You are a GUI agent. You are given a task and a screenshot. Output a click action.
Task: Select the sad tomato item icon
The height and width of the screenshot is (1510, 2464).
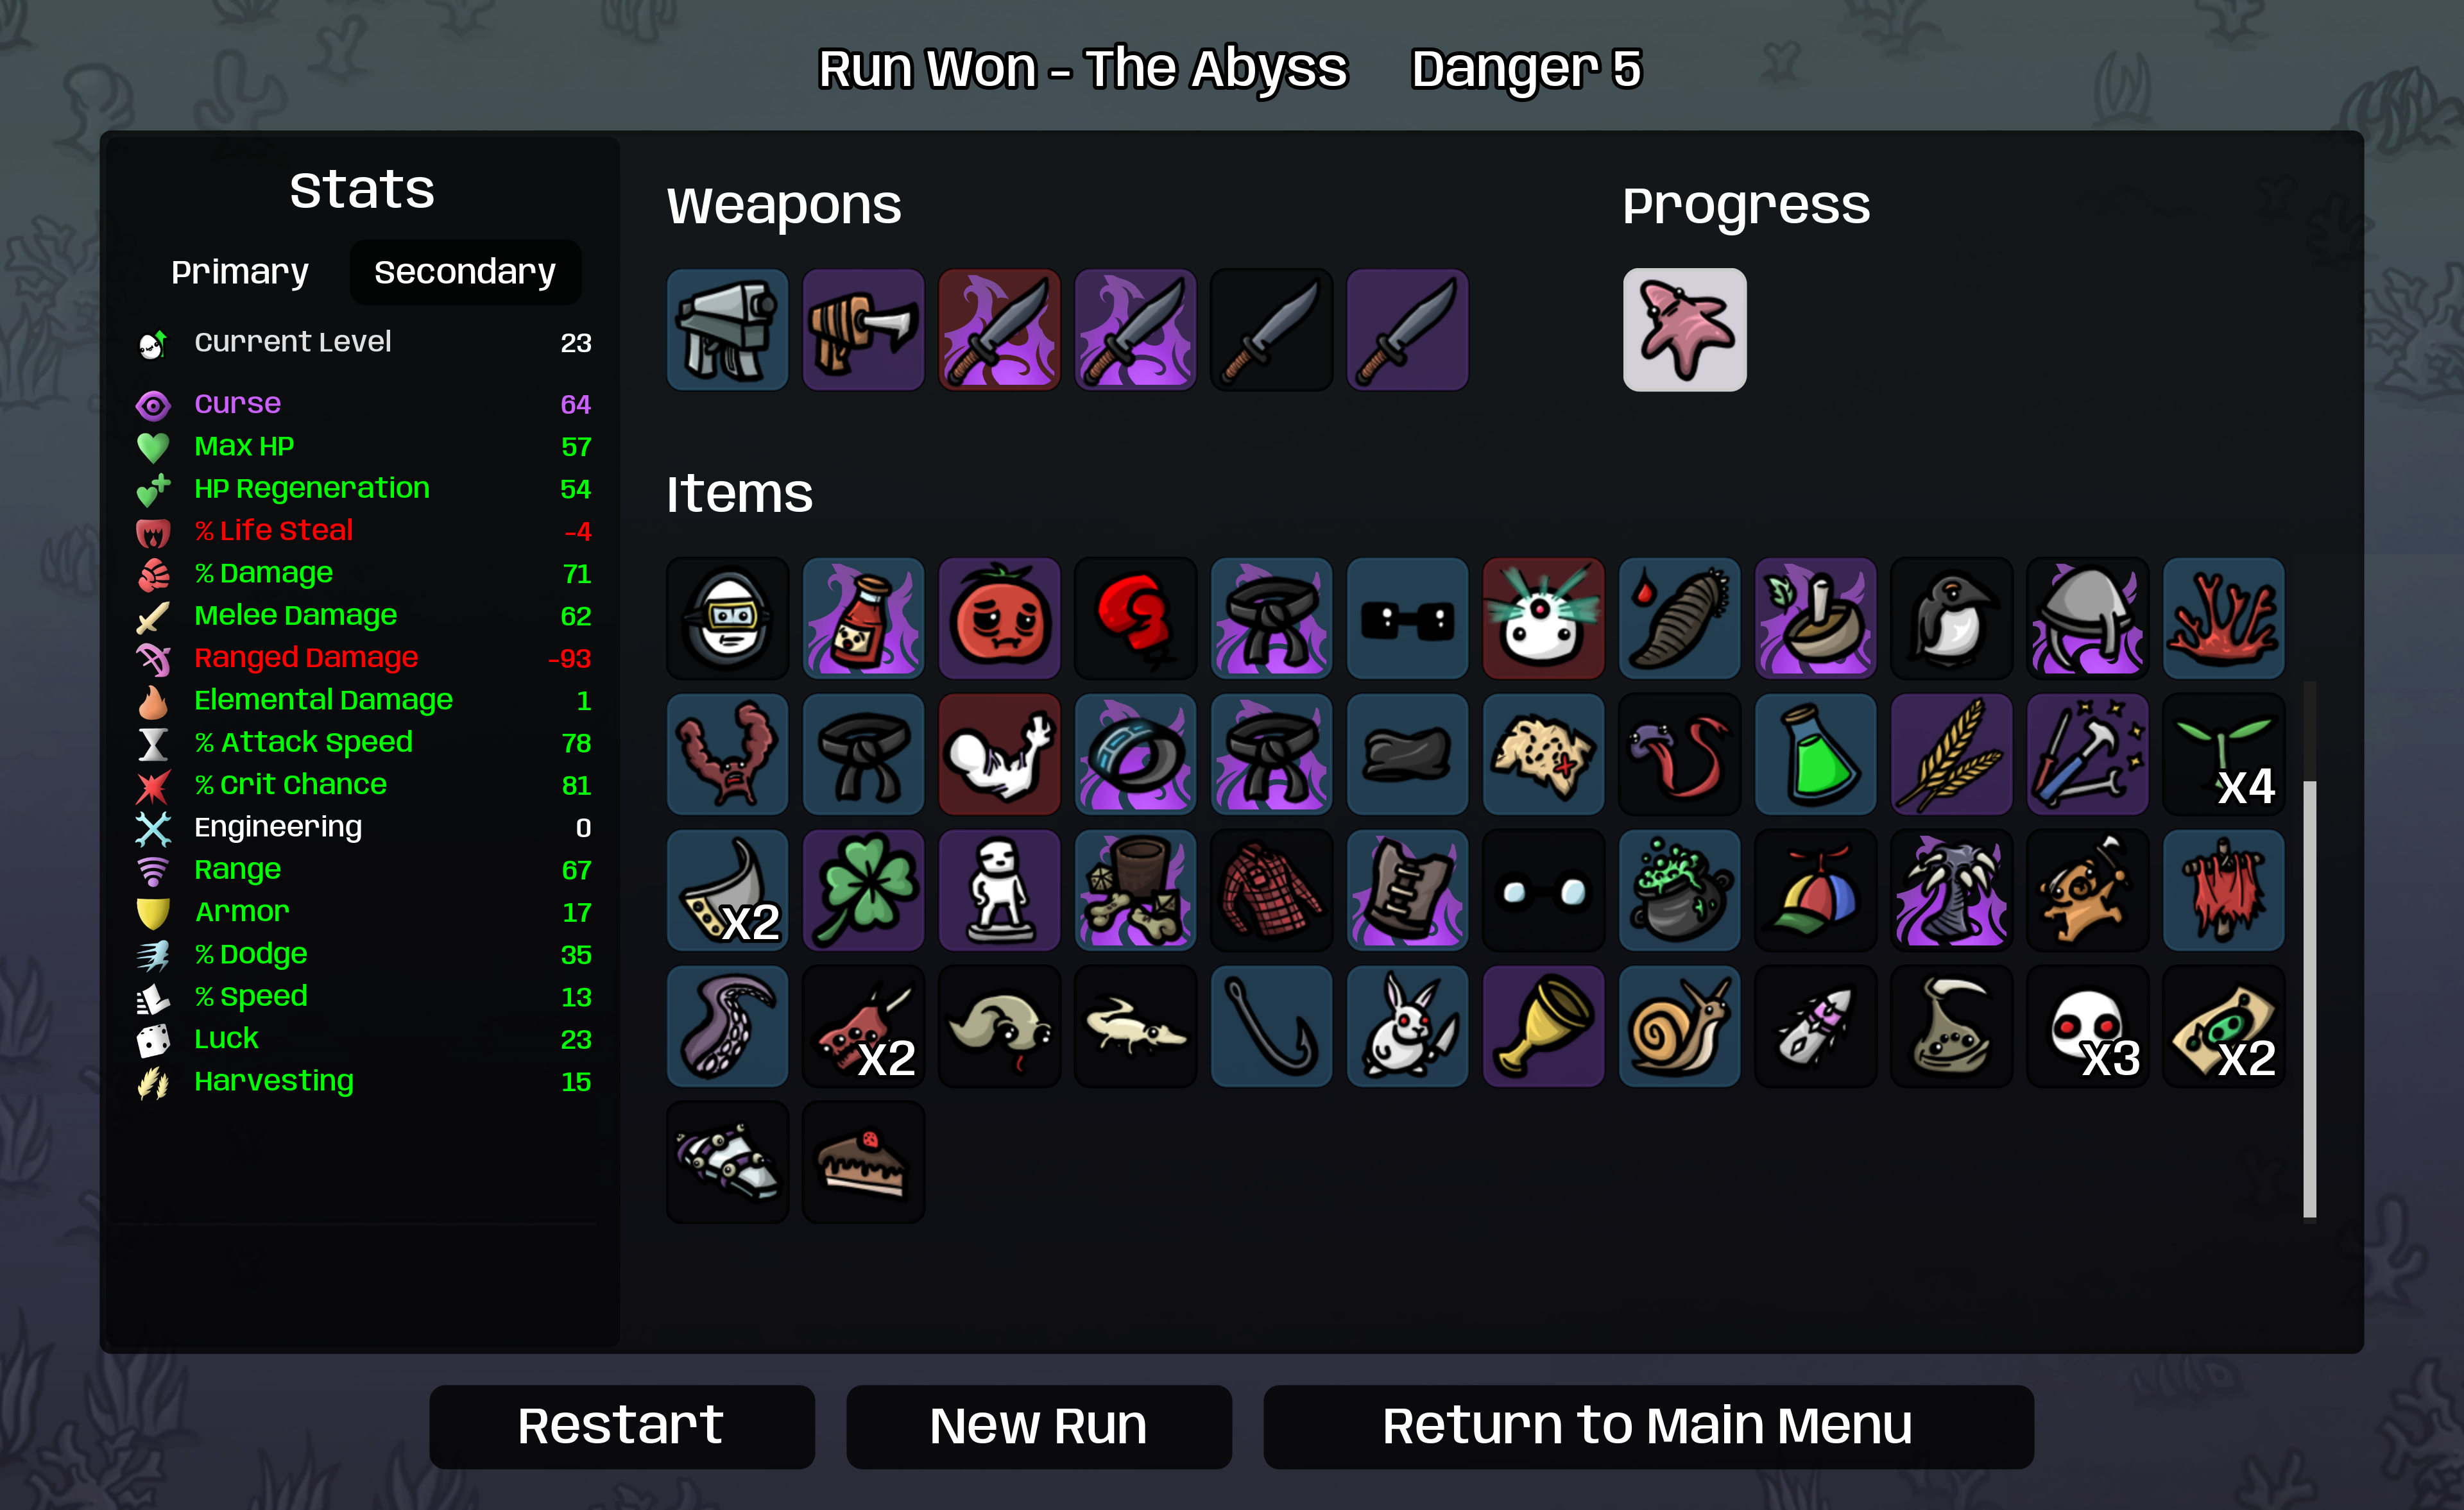click(999, 618)
